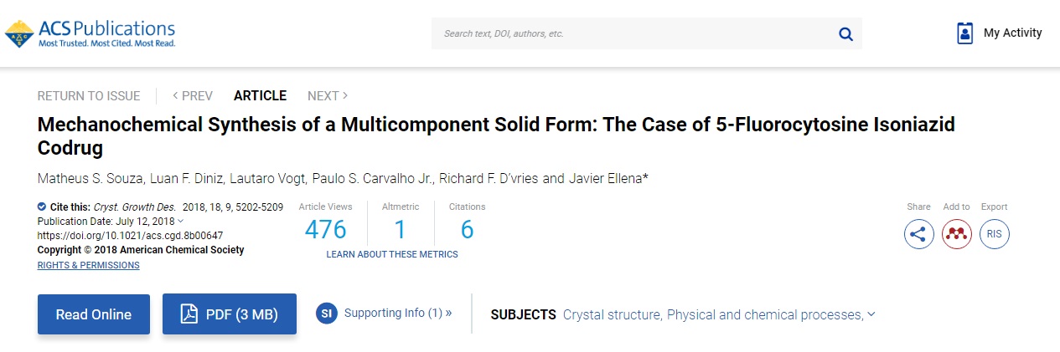Add article to Mendeley library icon
Image resolution: width=1060 pixels, height=352 pixels.
click(x=956, y=234)
